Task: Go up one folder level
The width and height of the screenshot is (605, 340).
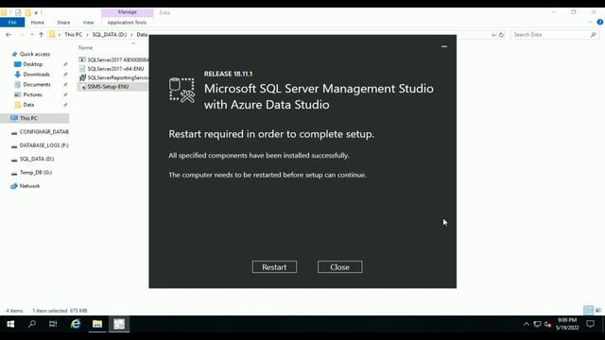Action: pyautogui.click(x=42, y=35)
